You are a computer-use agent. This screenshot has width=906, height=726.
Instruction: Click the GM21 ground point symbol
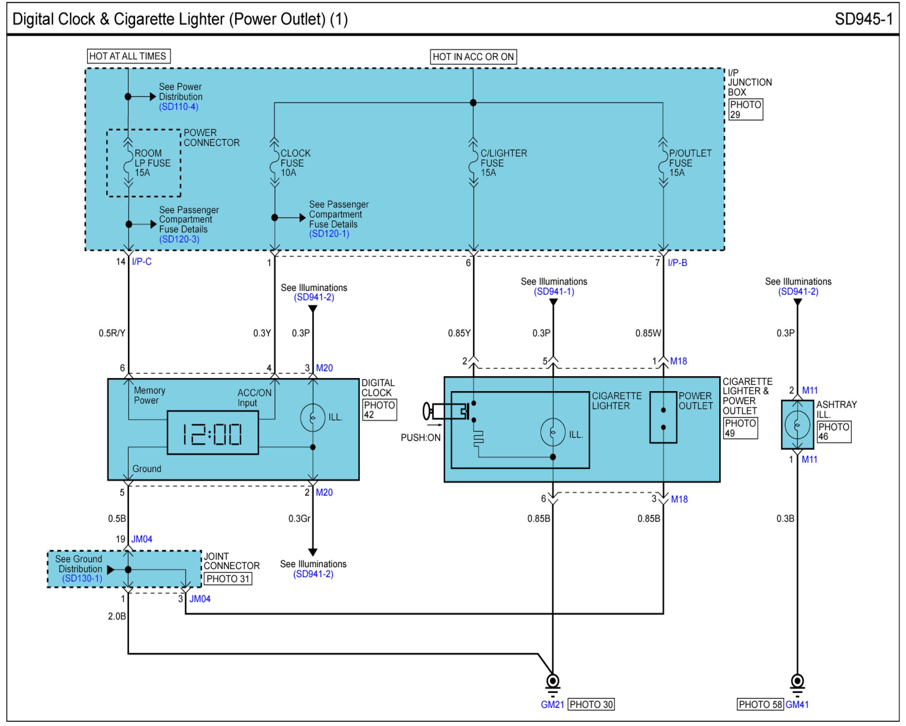point(553,681)
